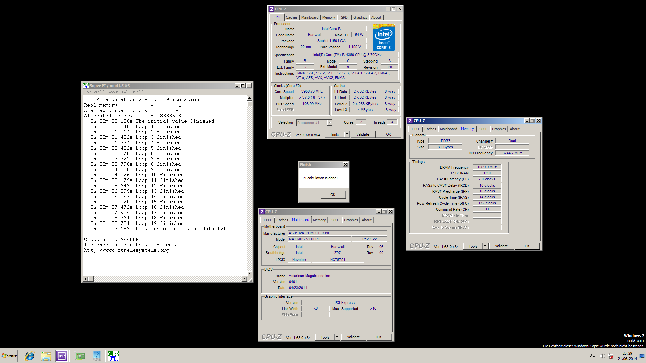The width and height of the screenshot is (646, 363).
Task: Open Graphics tab in CPU window
Action: point(360,17)
